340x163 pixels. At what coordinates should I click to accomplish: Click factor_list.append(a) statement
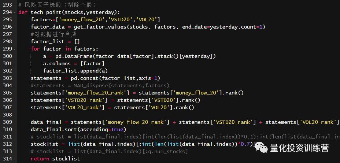75,71
